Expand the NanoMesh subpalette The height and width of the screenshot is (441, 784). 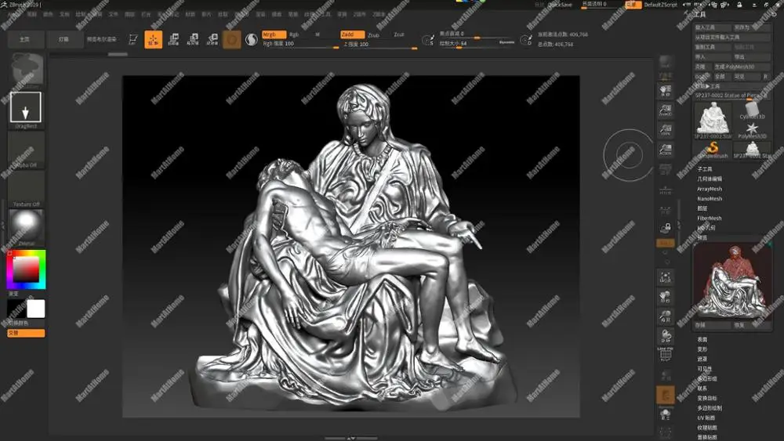click(710, 199)
